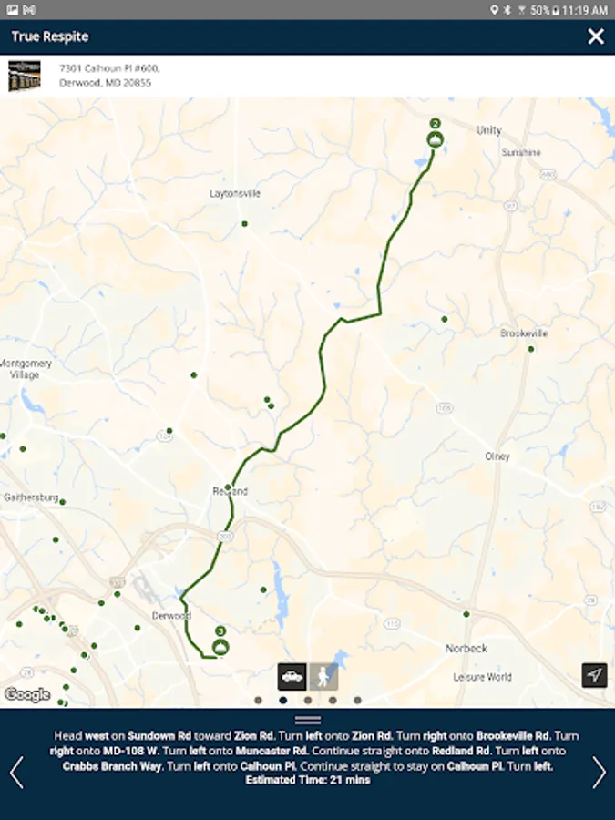615x820 pixels.
Task: Tap the location arrow compass button
Action: pos(594,675)
